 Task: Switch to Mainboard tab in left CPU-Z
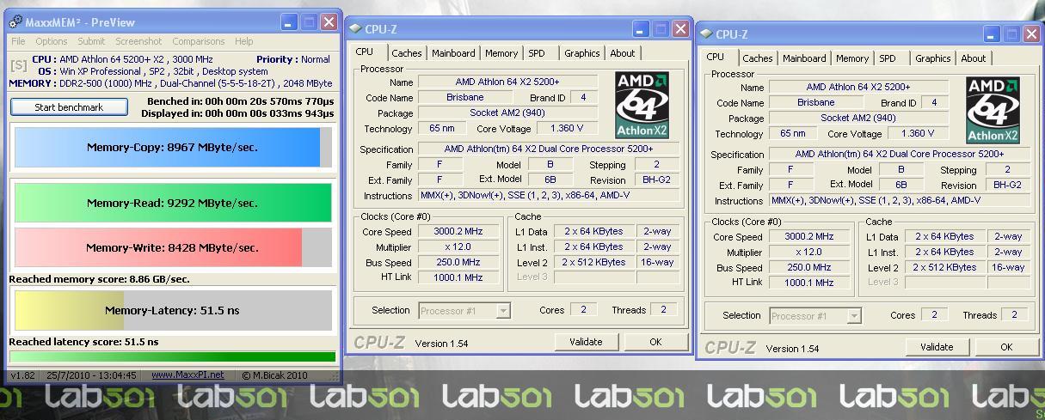[x=453, y=53]
